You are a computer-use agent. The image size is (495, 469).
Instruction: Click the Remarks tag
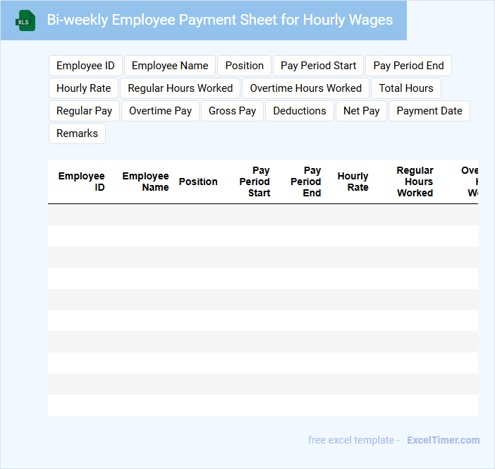click(x=77, y=133)
